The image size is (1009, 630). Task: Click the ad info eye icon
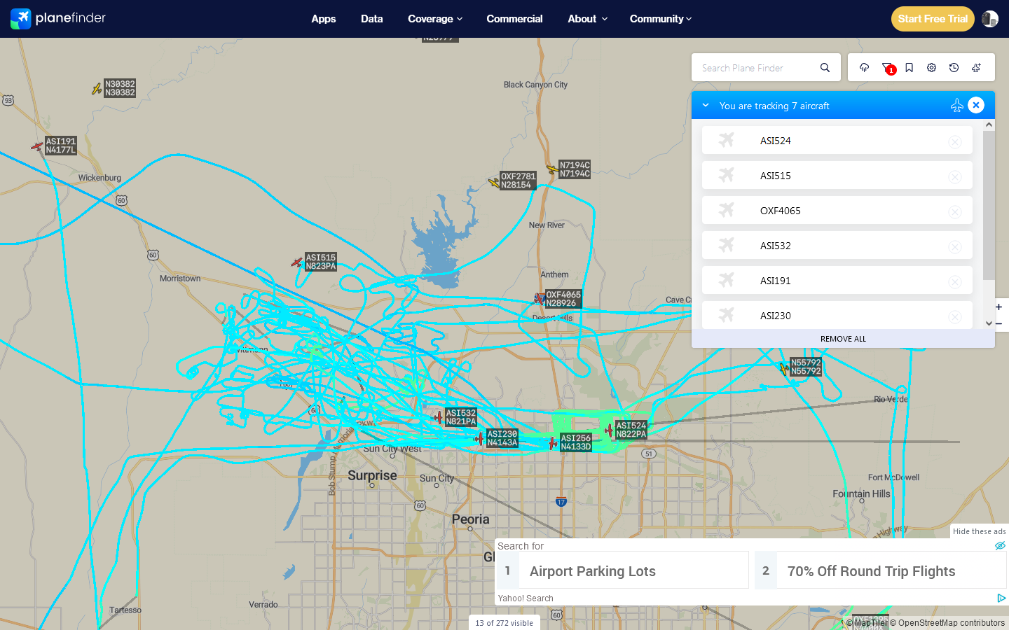[1001, 545]
